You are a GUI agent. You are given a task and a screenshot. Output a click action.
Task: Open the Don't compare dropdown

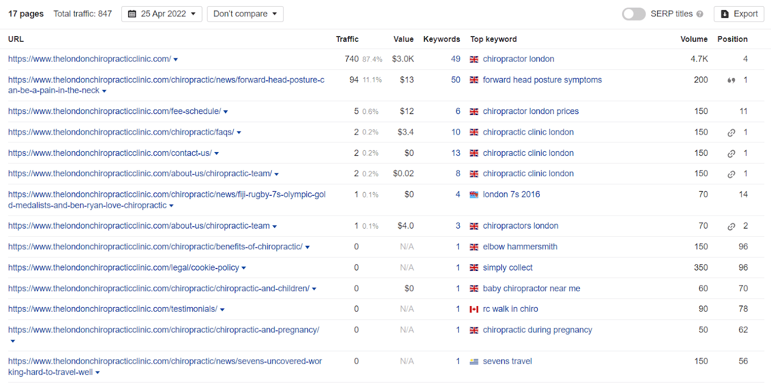tap(245, 14)
